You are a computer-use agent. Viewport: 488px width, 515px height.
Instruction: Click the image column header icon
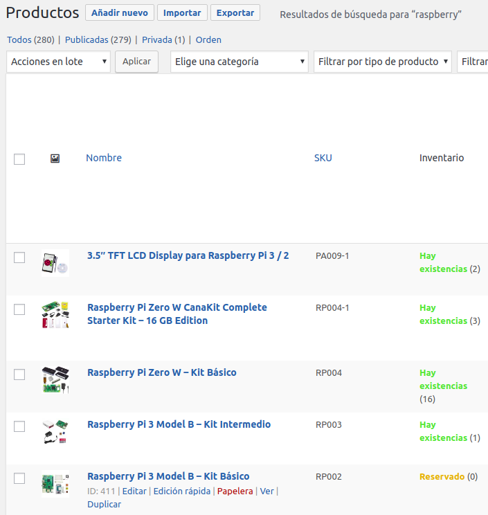tap(55, 159)
